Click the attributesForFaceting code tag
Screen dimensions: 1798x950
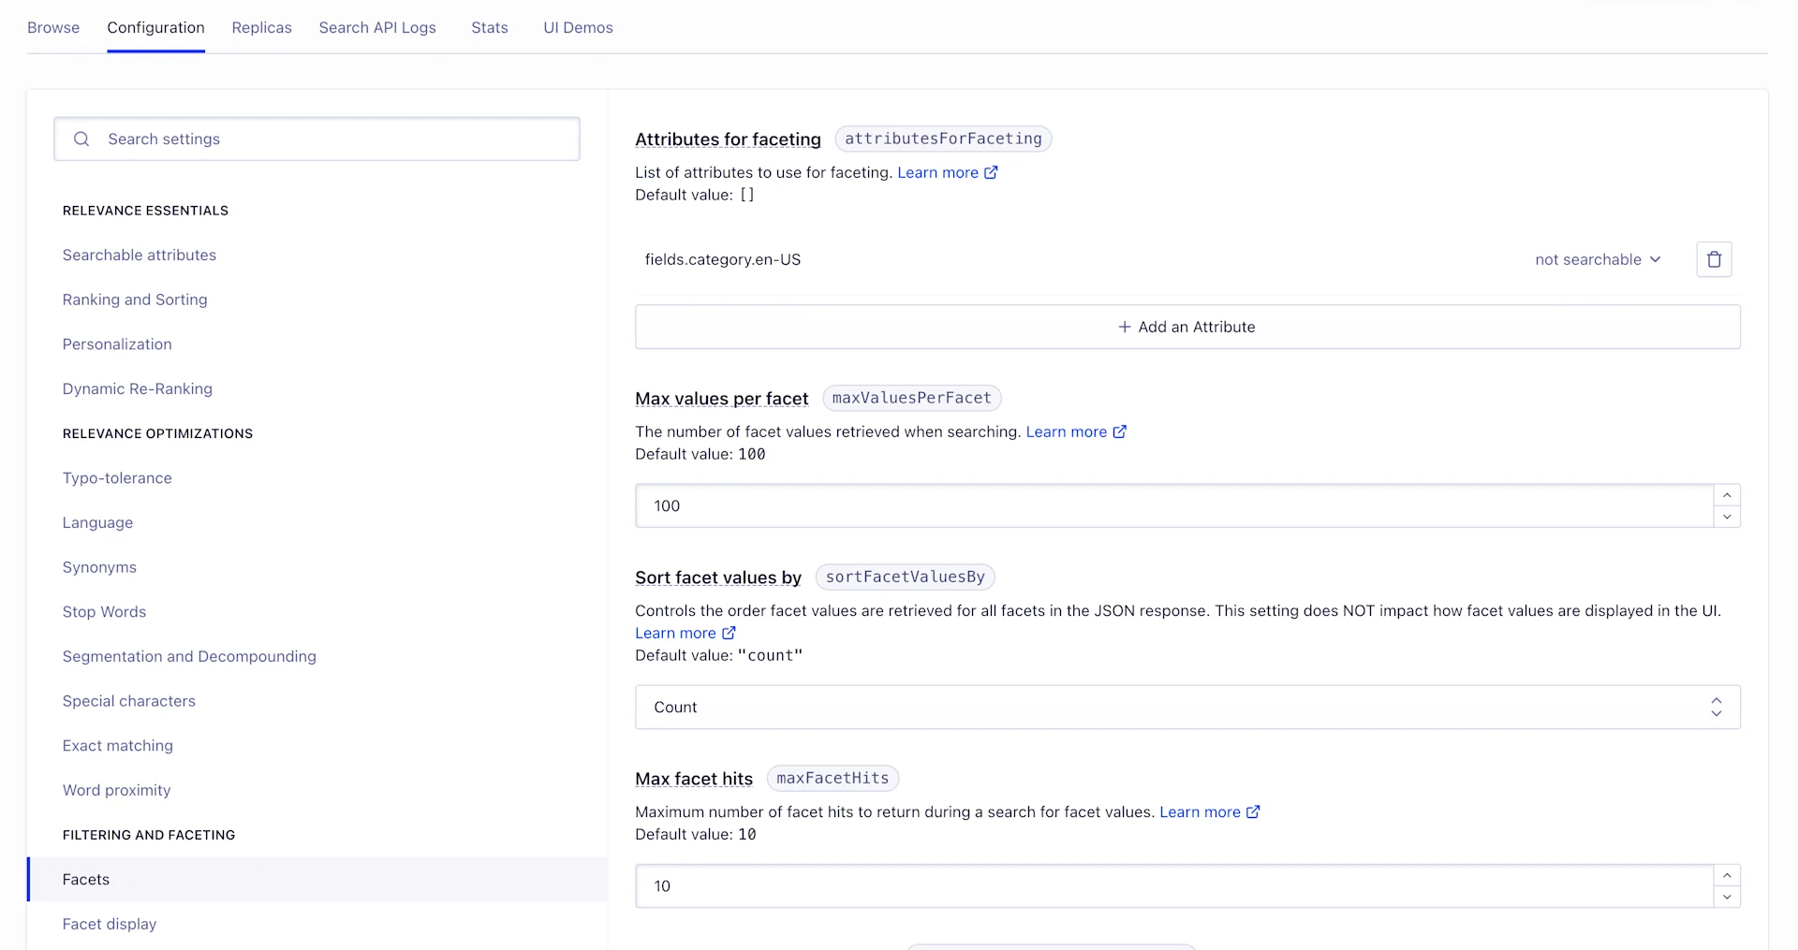point(943,139)
